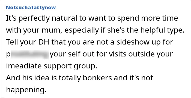Click the word "natural" in the first line
Viewport: 191px width, 98px height.
tap(64, 18)
